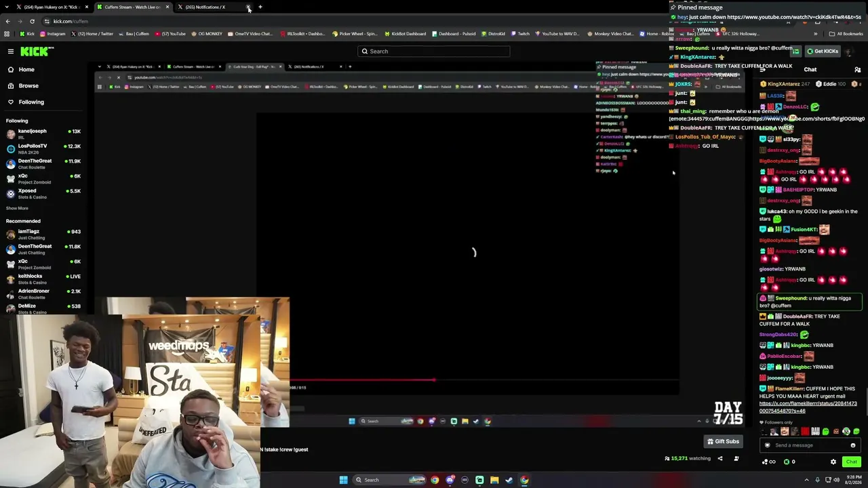Focus the Kick search box
868x488 pixels.
click(434, 52)
